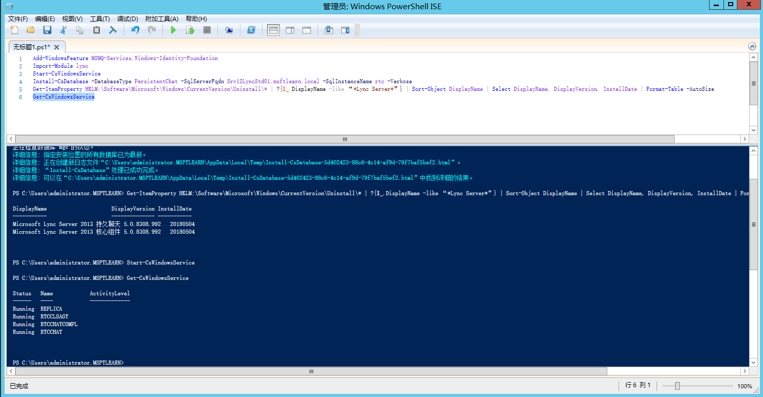763x397 pixels.
Task: Click Get-ItemProperty on script line 5
Action: [58, 89]
